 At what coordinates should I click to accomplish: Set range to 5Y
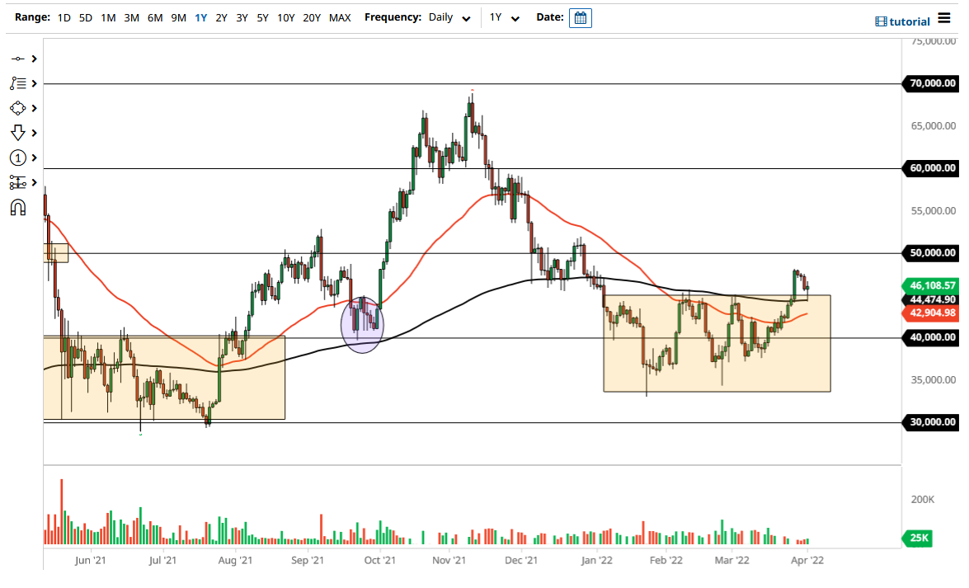coord(262,18)
